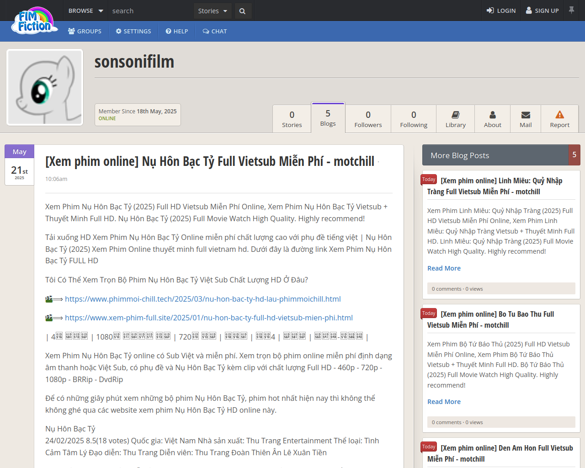
Task: Open the xem-phim-full.site link
Action: pyautogui.click(x=209, y=318)
